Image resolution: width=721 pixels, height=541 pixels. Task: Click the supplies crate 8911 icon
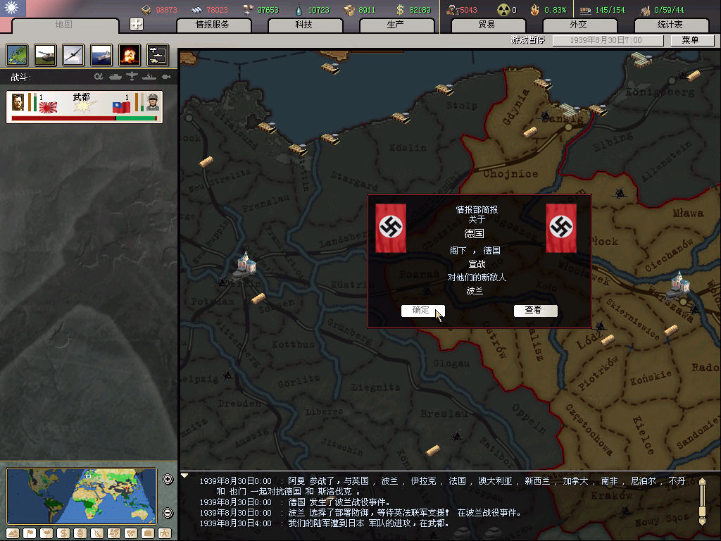[349, 10]
